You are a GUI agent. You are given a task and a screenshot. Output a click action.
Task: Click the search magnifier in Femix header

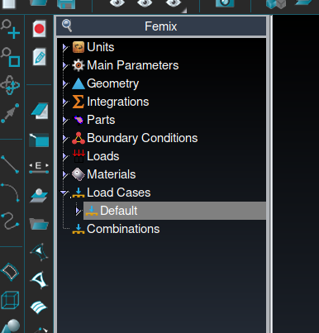click(x=67, y=26)
